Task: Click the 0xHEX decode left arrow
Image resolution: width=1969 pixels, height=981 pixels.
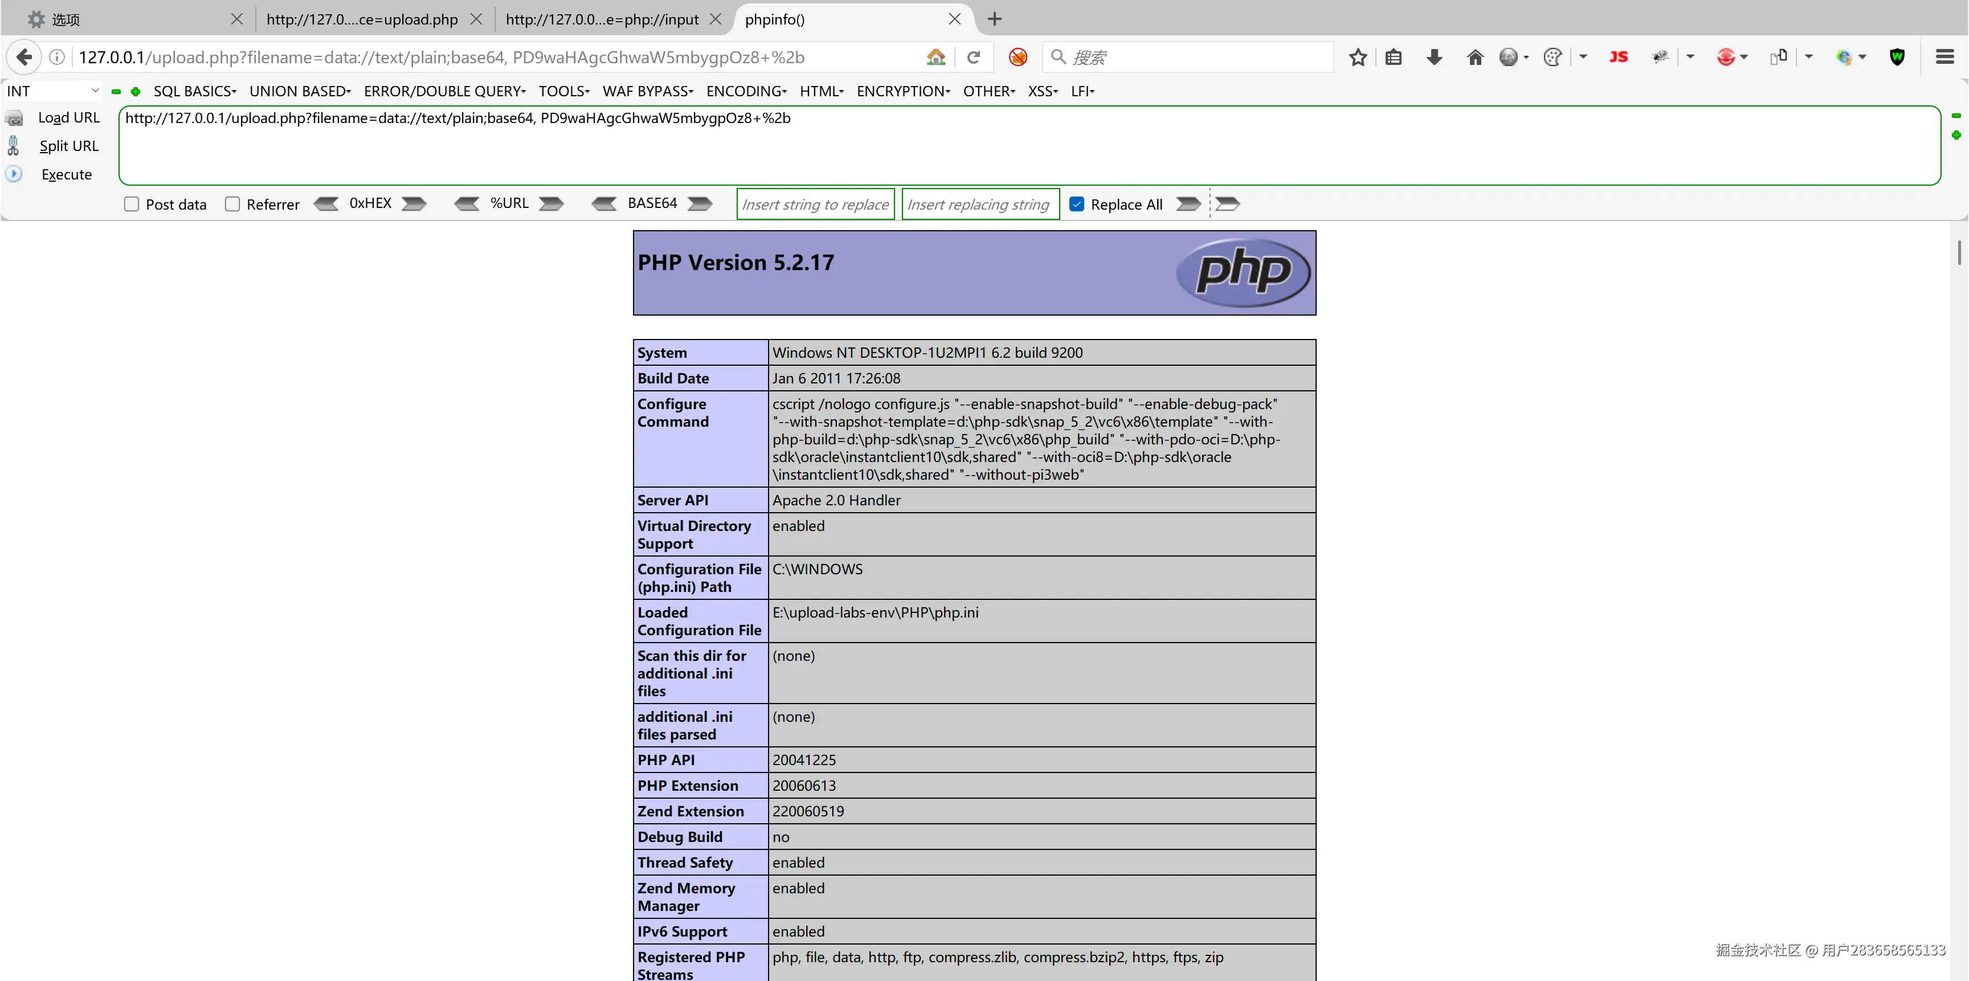Action: click(x=326, y=203)
